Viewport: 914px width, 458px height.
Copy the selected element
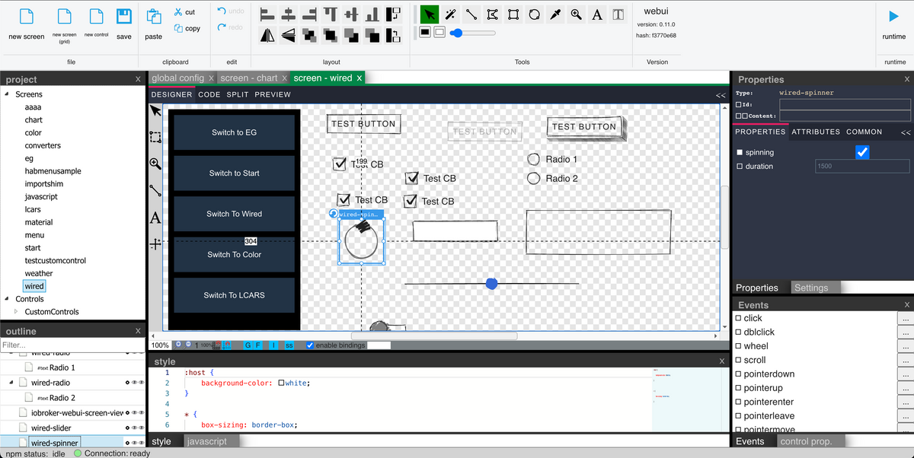pyautogui.click(x=187, y=28)
